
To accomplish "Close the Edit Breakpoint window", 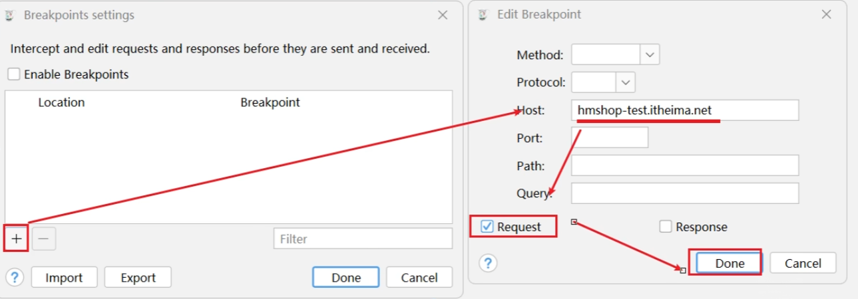I will (826, 14).
